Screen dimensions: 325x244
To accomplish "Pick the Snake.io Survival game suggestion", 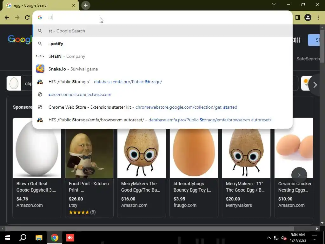I will pos(162,69).
